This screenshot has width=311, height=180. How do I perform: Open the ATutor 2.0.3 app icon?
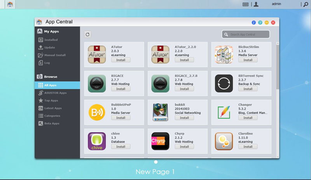point(97,54)
